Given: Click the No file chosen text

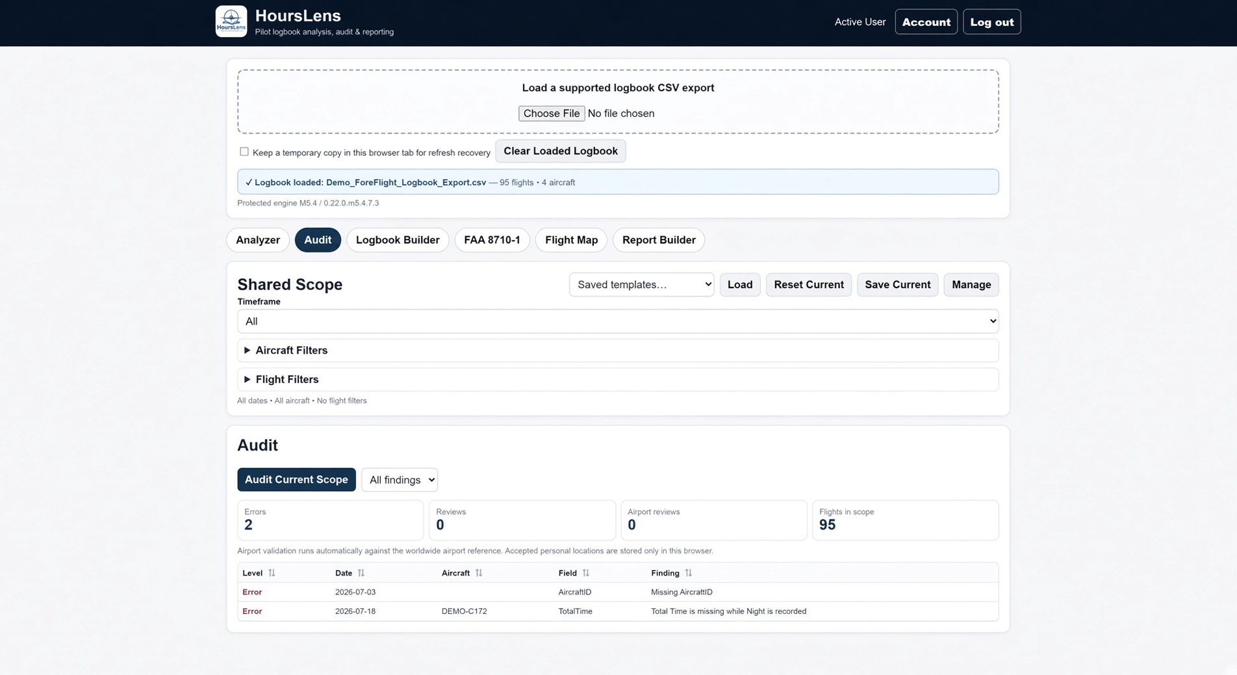Looking at the screenshot, I should [x=620, y=114].
